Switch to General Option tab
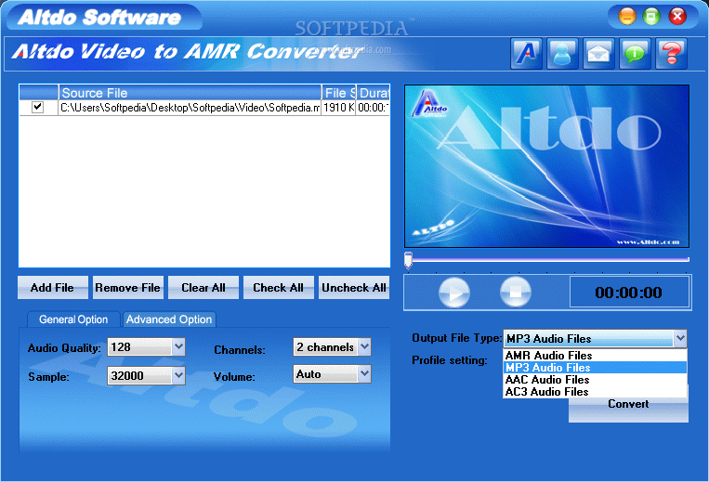This screenshot has height=482, width=709. tap(73, 319)
